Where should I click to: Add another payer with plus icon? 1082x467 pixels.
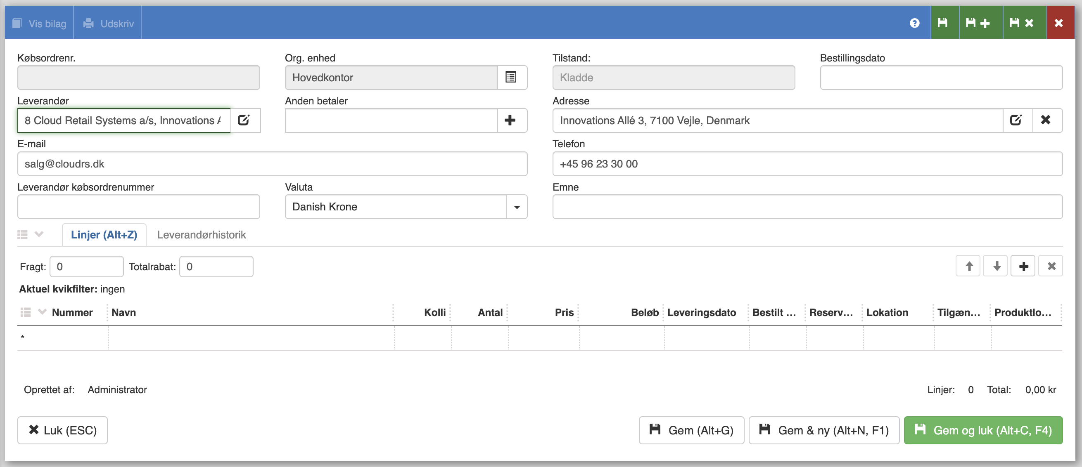tap(511, 120)
